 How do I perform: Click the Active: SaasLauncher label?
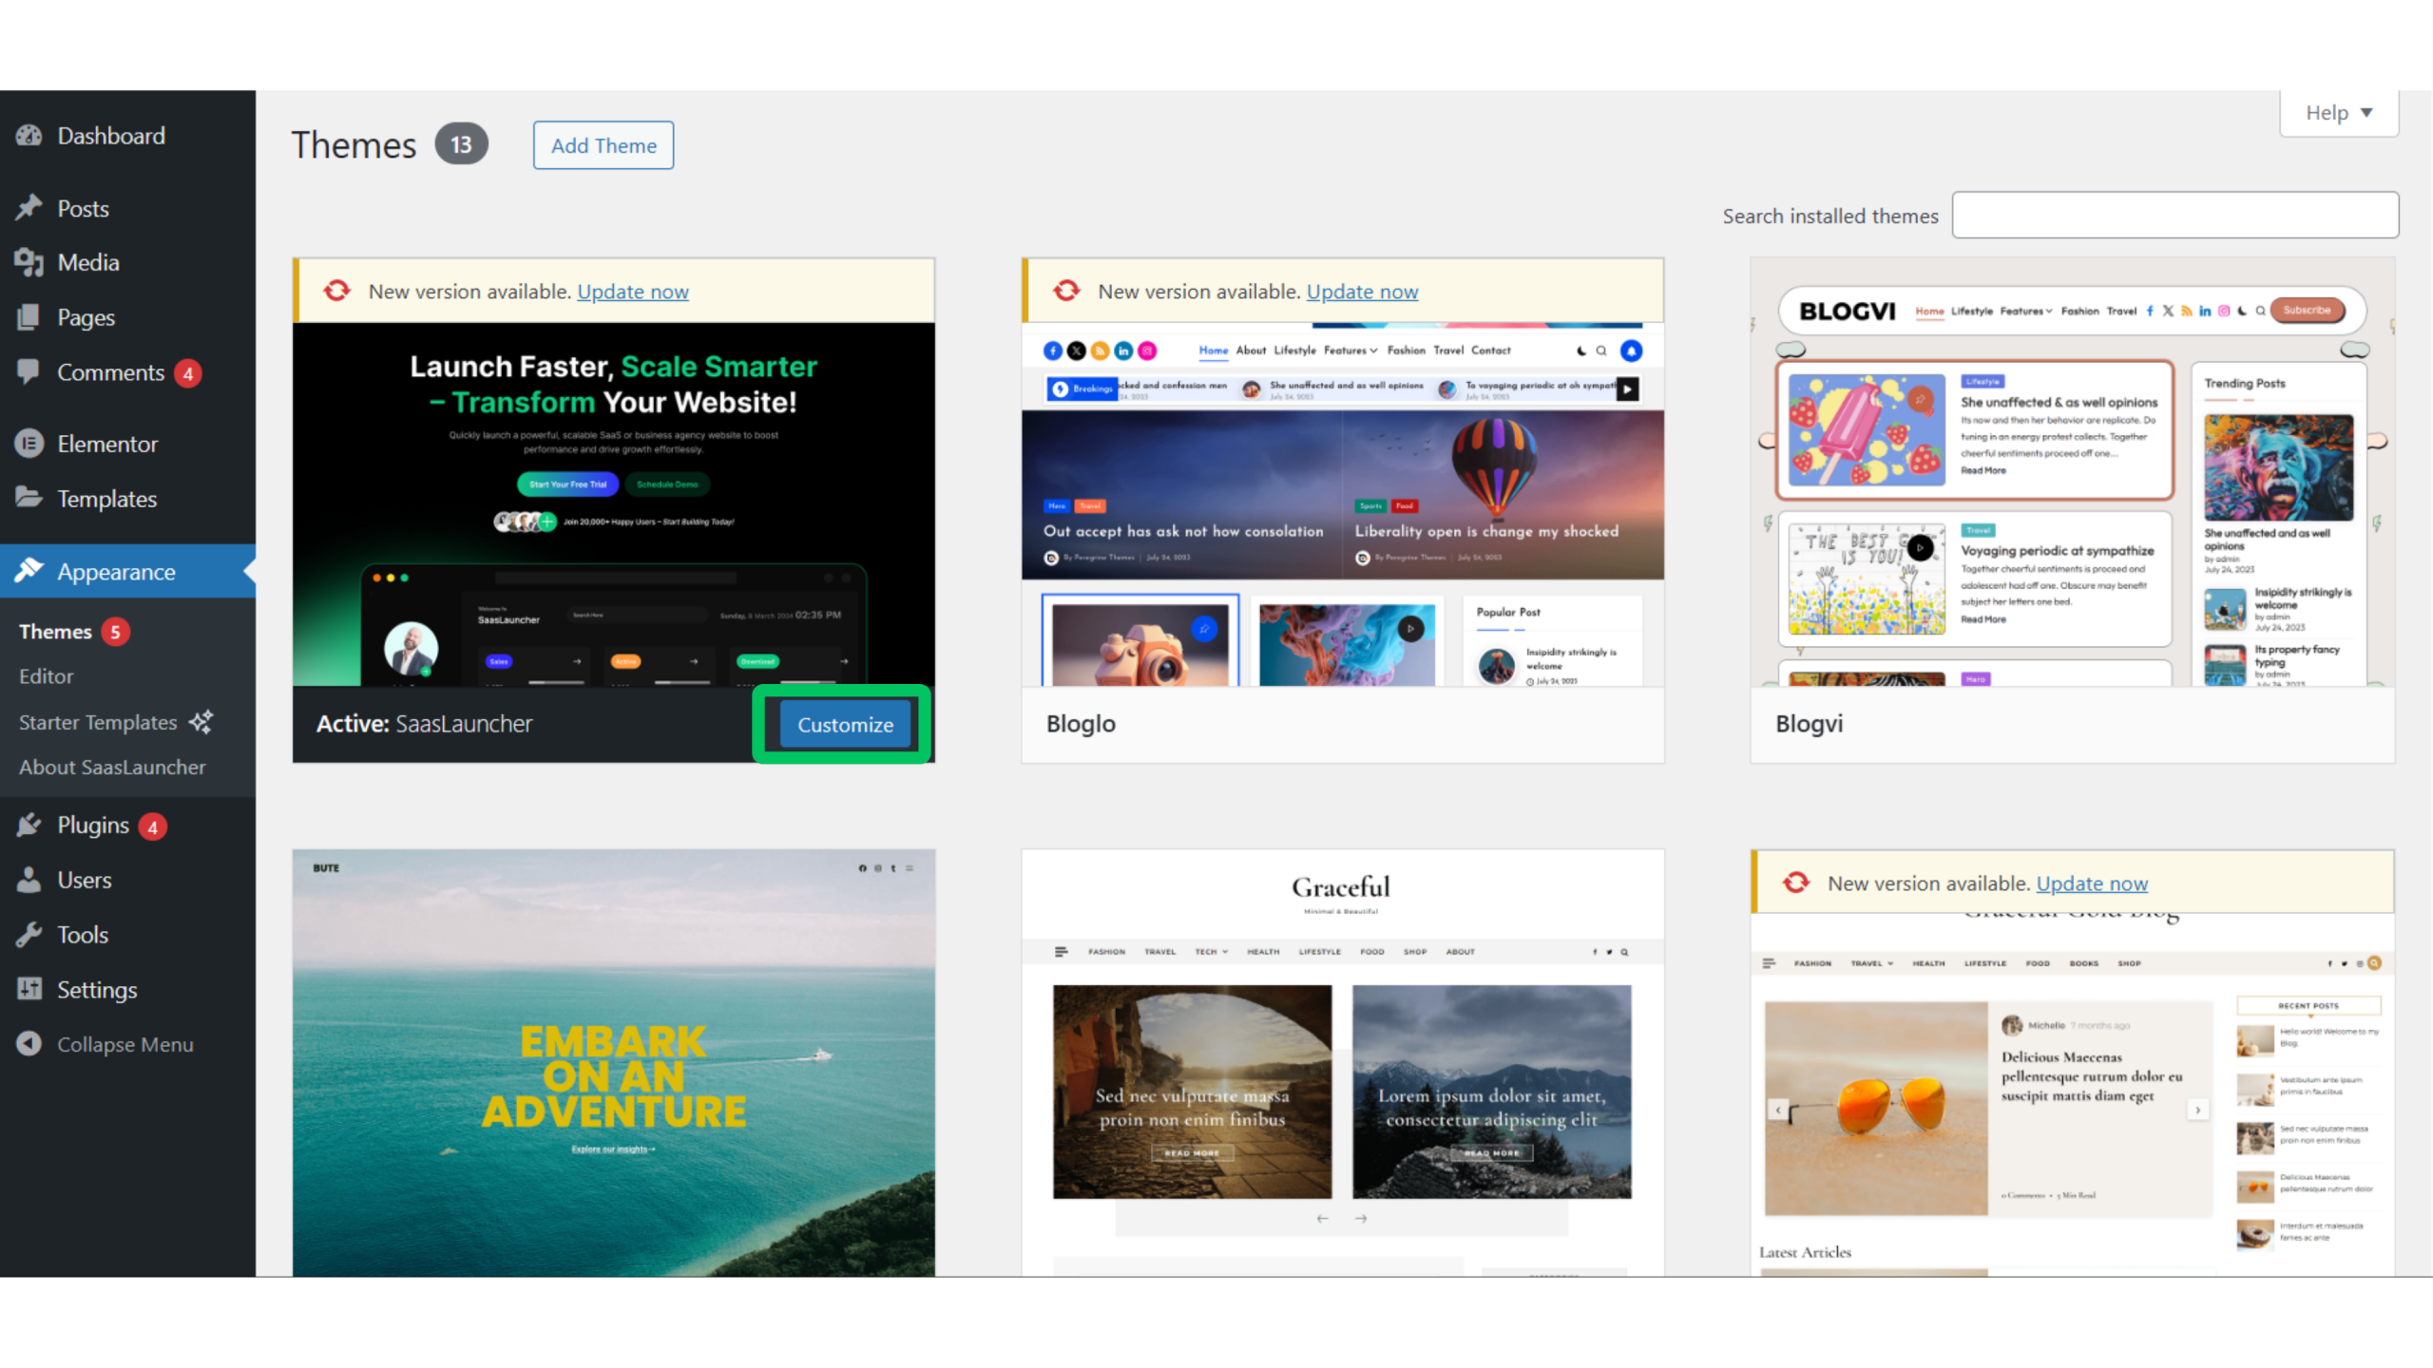pos(424,724)
